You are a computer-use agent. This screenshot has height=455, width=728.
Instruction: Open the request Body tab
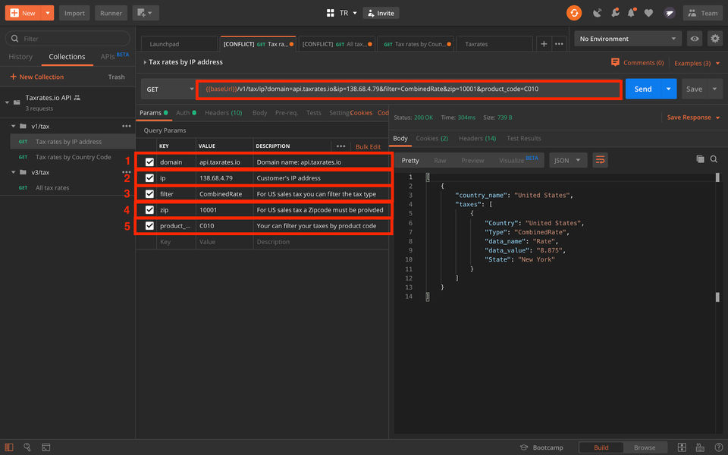click(x=259, y=113)
